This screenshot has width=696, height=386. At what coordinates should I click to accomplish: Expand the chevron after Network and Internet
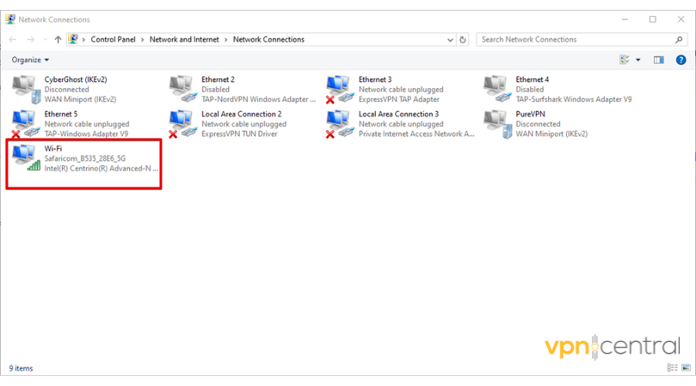[226, 39]
